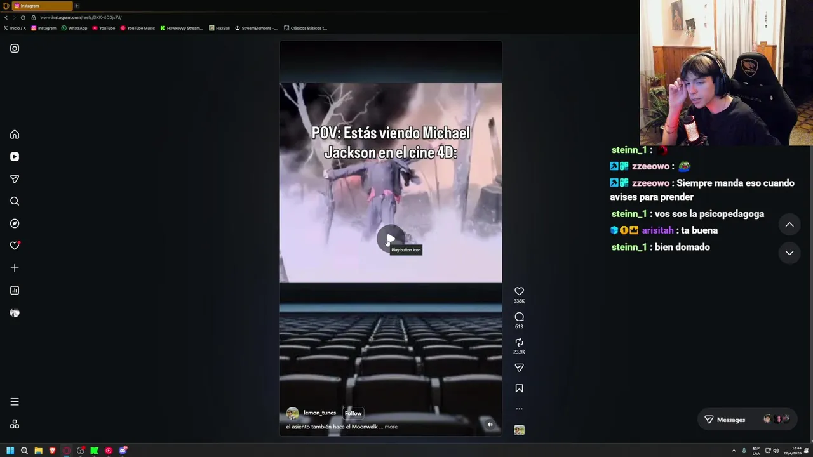Open Search in the Instagram sidebar

coord(15,201)
